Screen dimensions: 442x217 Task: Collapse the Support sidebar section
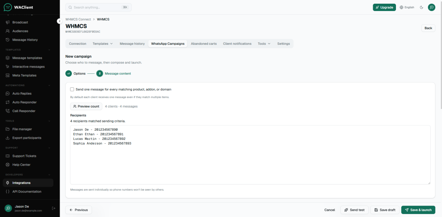pyautogui.click(x=49, y=148)
